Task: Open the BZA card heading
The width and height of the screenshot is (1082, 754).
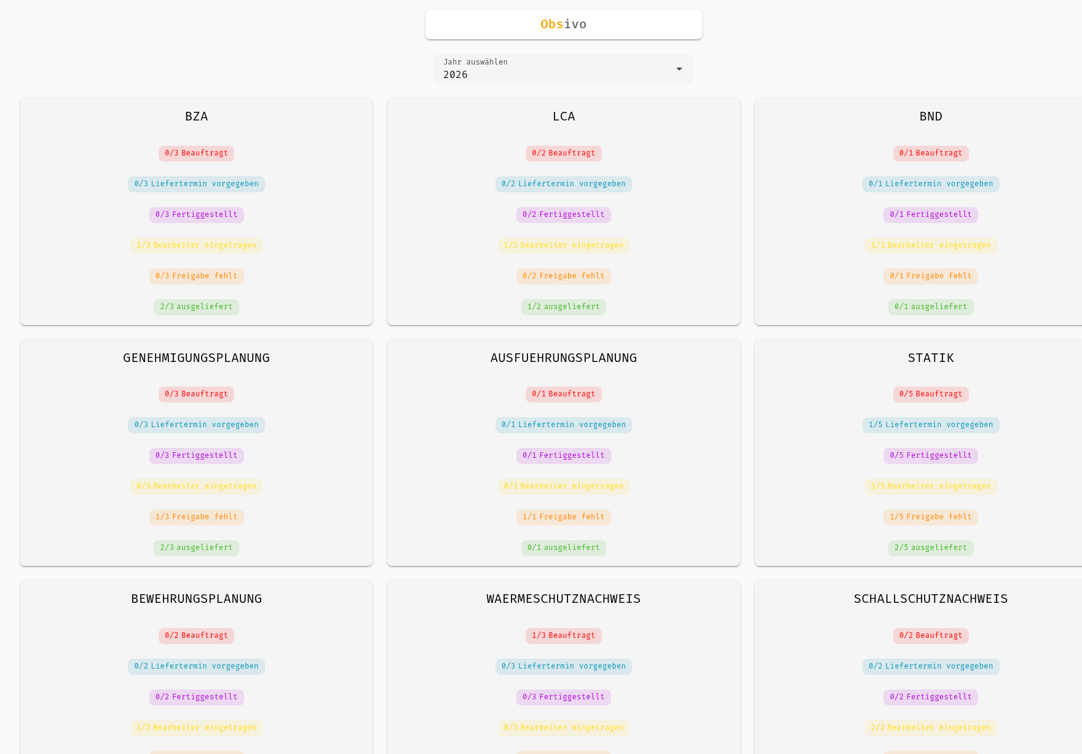Action: (197, 117)
